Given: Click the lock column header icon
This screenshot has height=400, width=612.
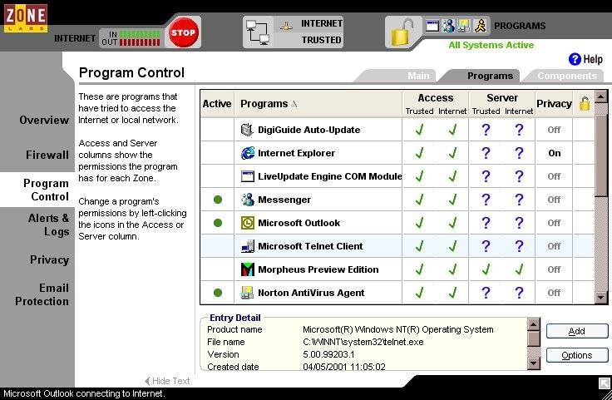Looking at the screenshot, I should 585,103.
